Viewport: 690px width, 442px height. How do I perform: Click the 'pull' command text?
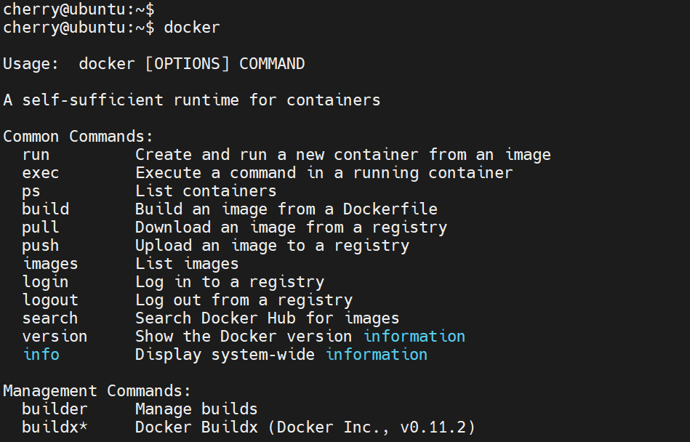40,227
